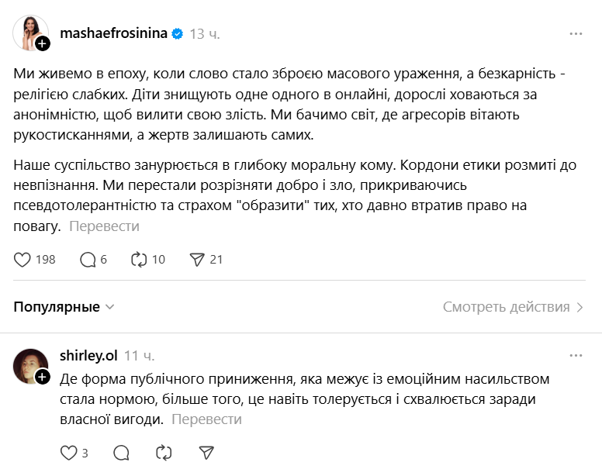This screenshot has width=602, height=476.
Task: Open more options for shirley.ol reply
Action: coord(576,356)
